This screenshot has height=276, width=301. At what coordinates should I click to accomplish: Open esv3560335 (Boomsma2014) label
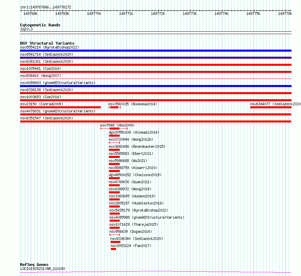pyautogui.click(x=133, y=104)
